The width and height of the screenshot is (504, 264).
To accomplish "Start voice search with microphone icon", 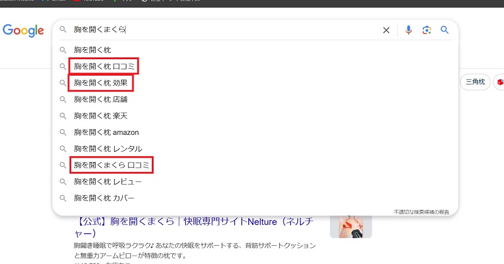I will [408, 30].
